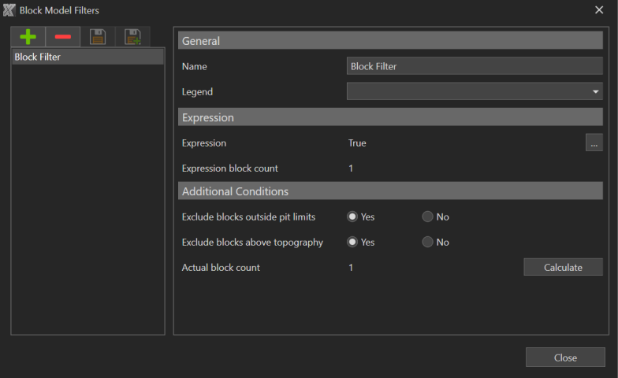Click the True expression value
The image size is (618, 378).
point(357,143)
